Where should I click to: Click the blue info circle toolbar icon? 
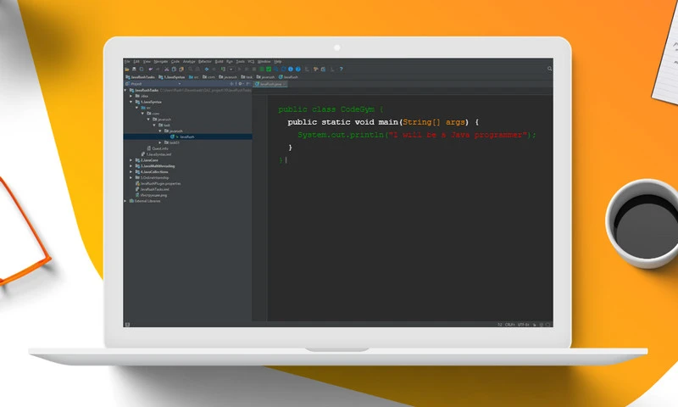(x=290, y=69)
